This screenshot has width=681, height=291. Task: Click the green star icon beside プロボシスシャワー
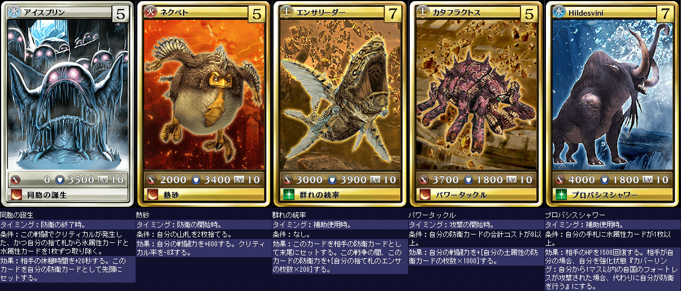(560, 195)
